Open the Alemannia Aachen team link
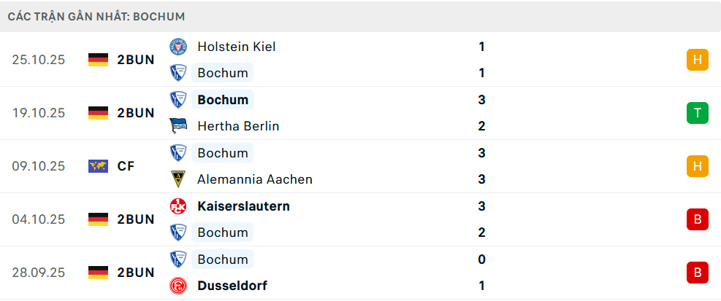 coord(254,179)
